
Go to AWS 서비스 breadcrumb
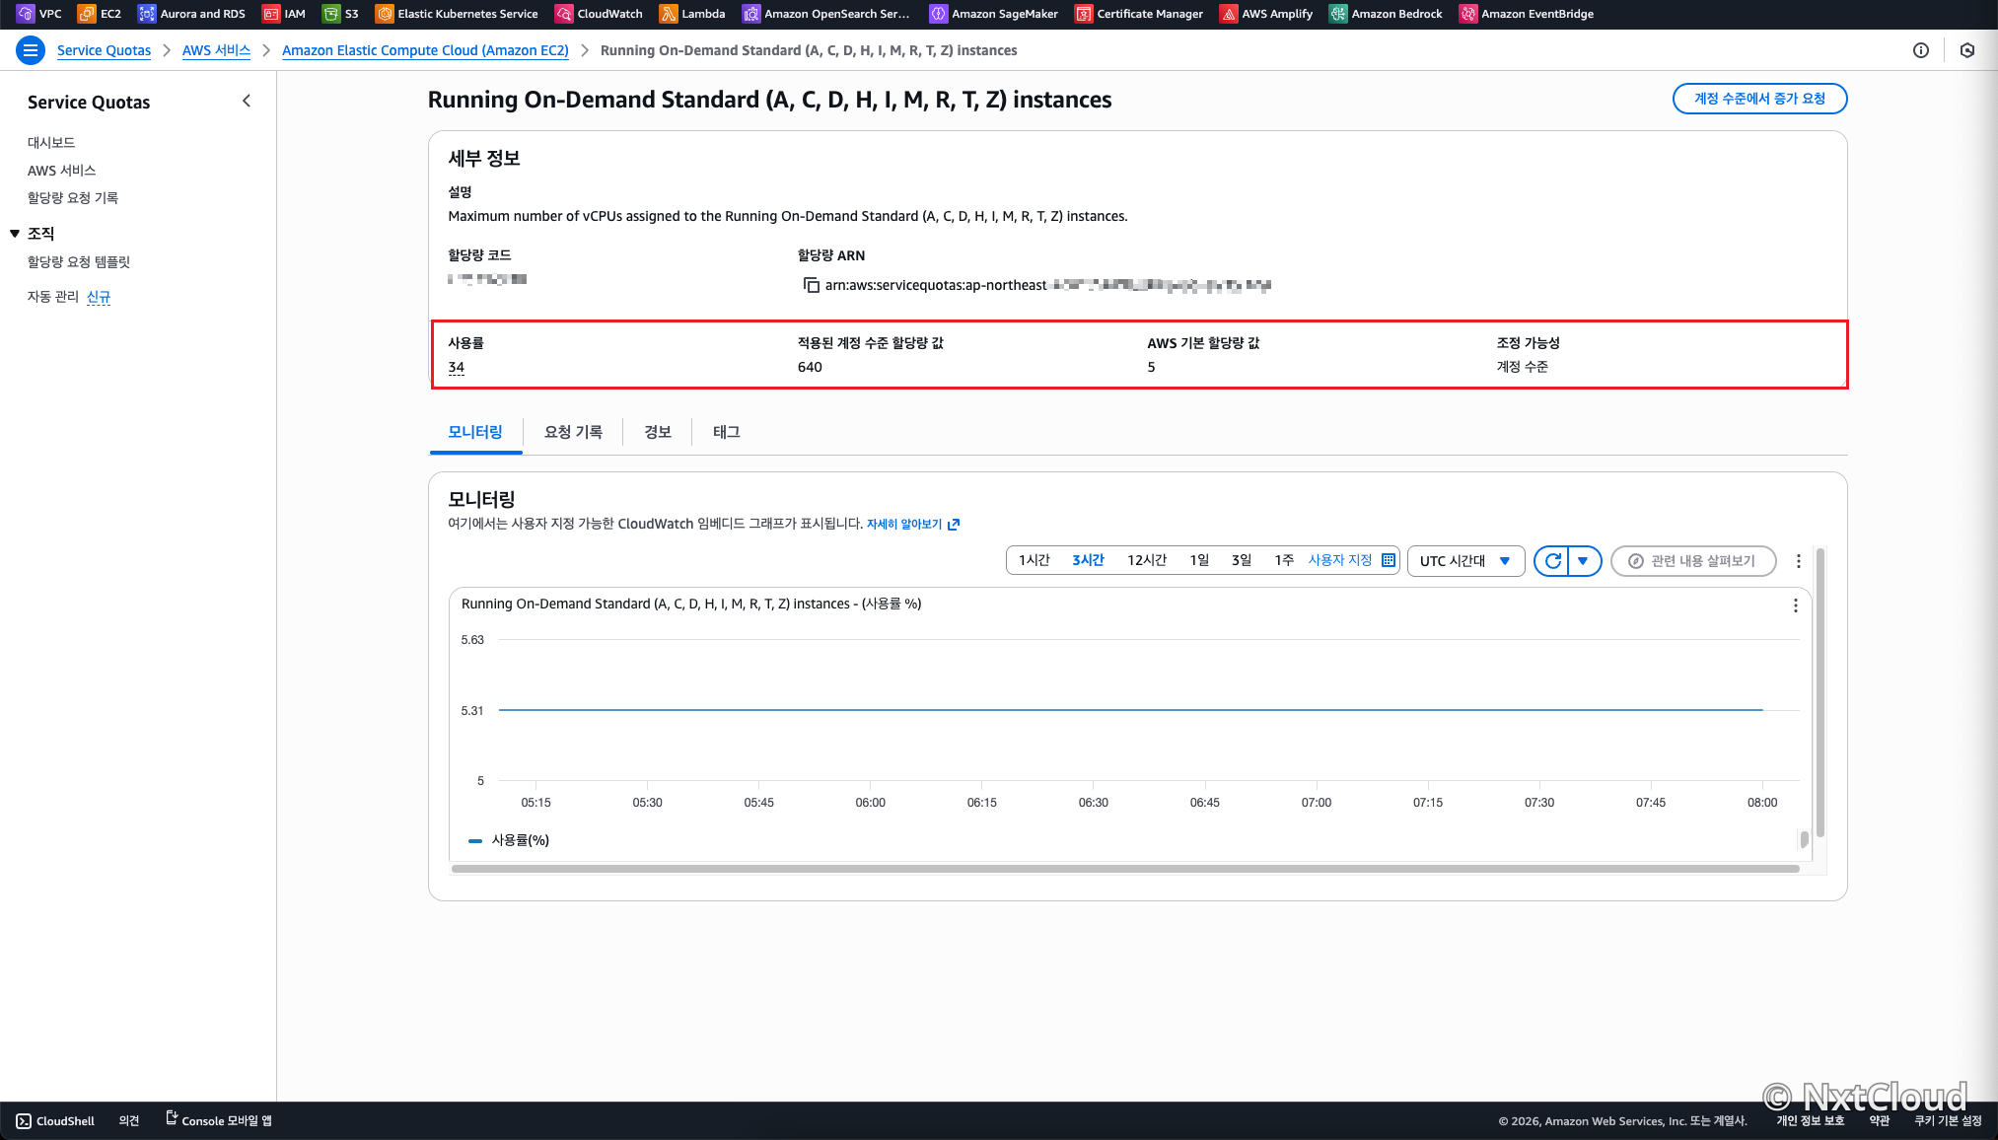pyautogui.click(x=216, y=50)
